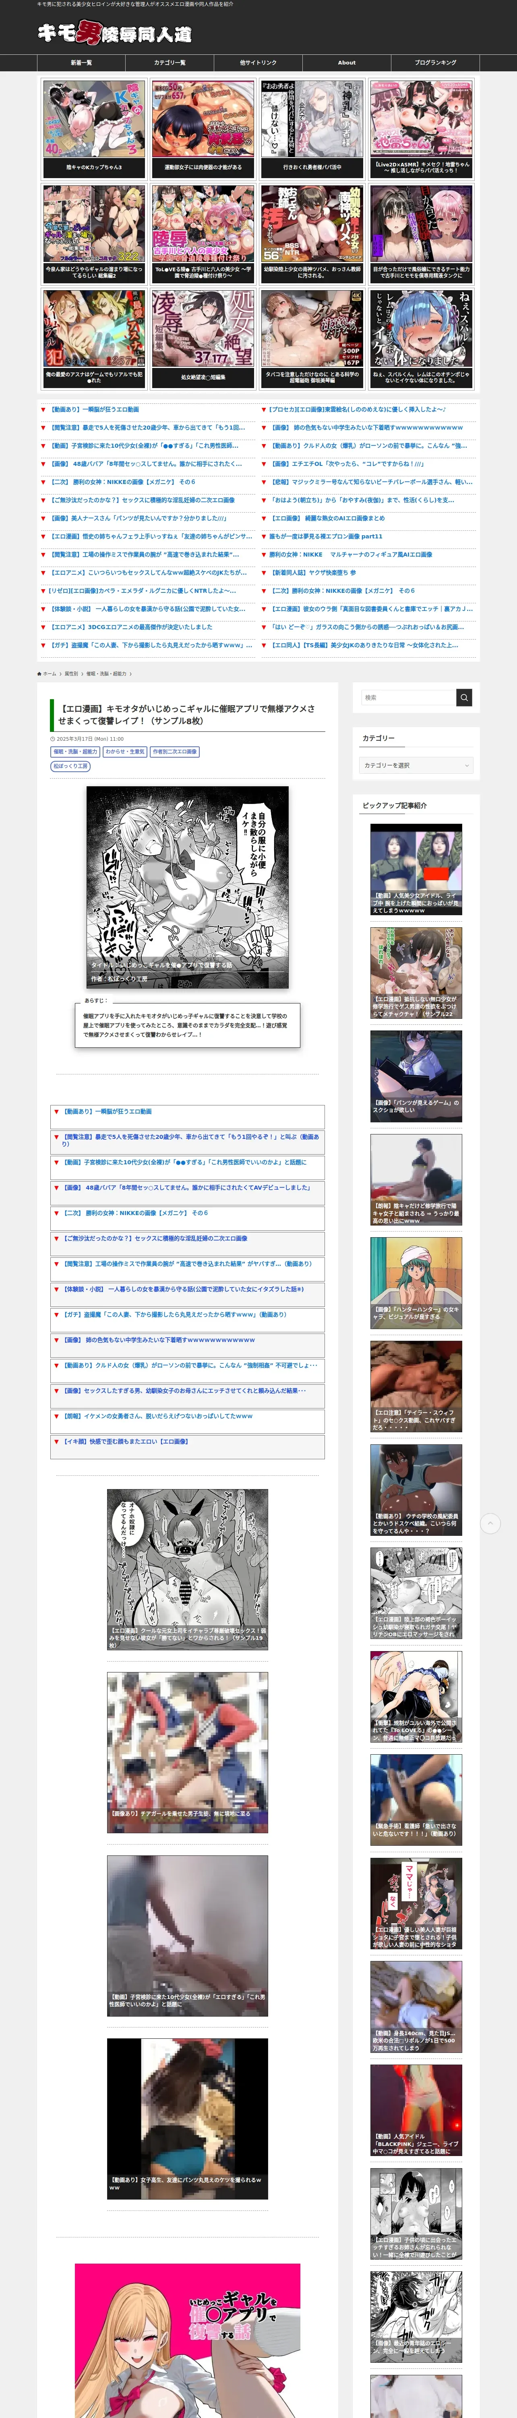517x2418 pixels.
Task: Click the home icon in the breadcrumb
Action: click(39, 673)
